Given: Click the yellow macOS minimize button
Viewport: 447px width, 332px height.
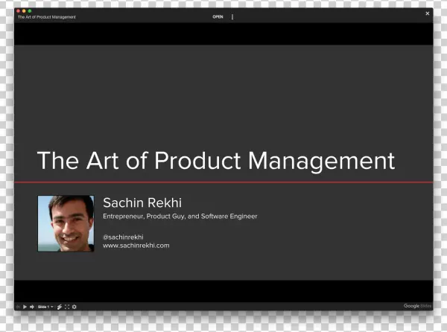Looking at the screenshot, I should coord(24,11).
